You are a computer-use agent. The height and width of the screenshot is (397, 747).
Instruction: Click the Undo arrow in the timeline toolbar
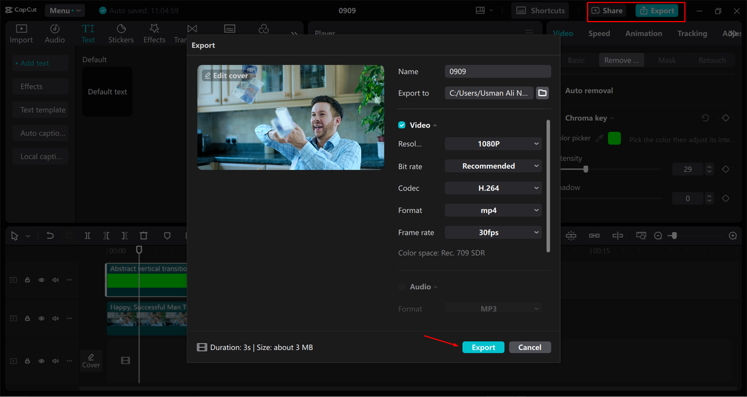(x=50, y=236)
